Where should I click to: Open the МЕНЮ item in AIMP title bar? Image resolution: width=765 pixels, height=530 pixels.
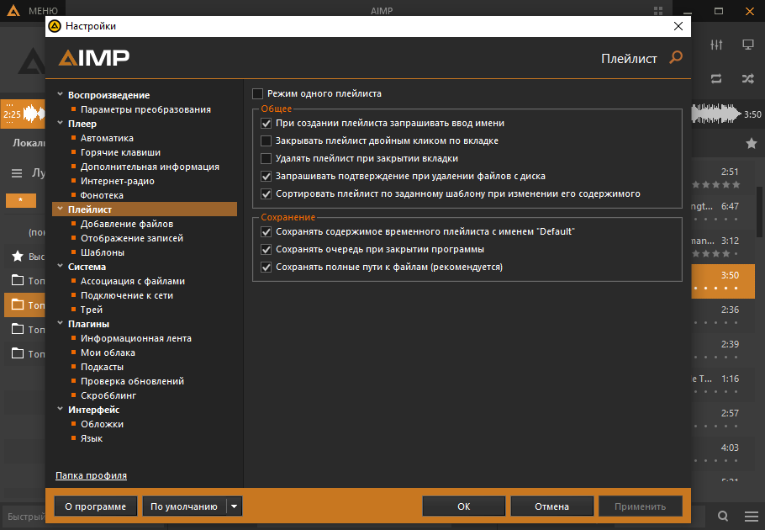[43, 11]
